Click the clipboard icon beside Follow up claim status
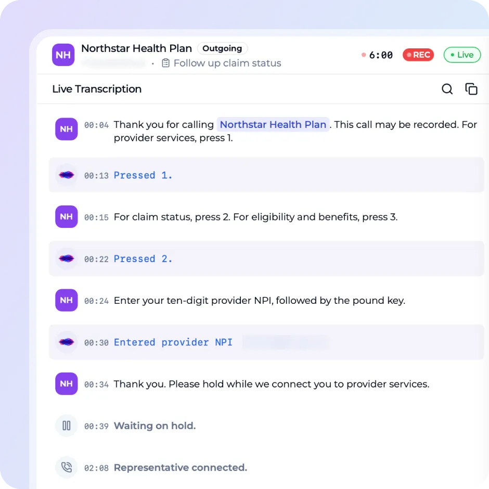The width and height of the screenshot is (489, 489). coord(165,63)
